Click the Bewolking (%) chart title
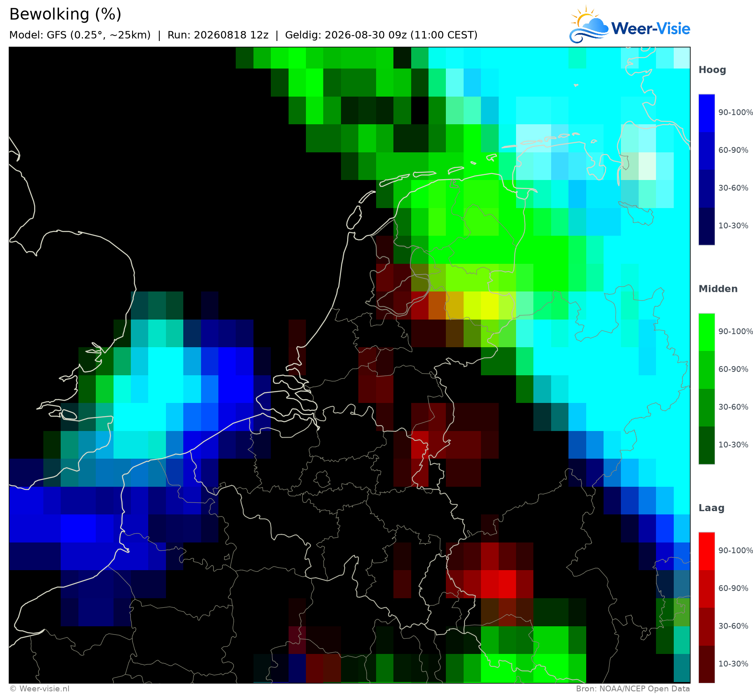 point(65,14)
